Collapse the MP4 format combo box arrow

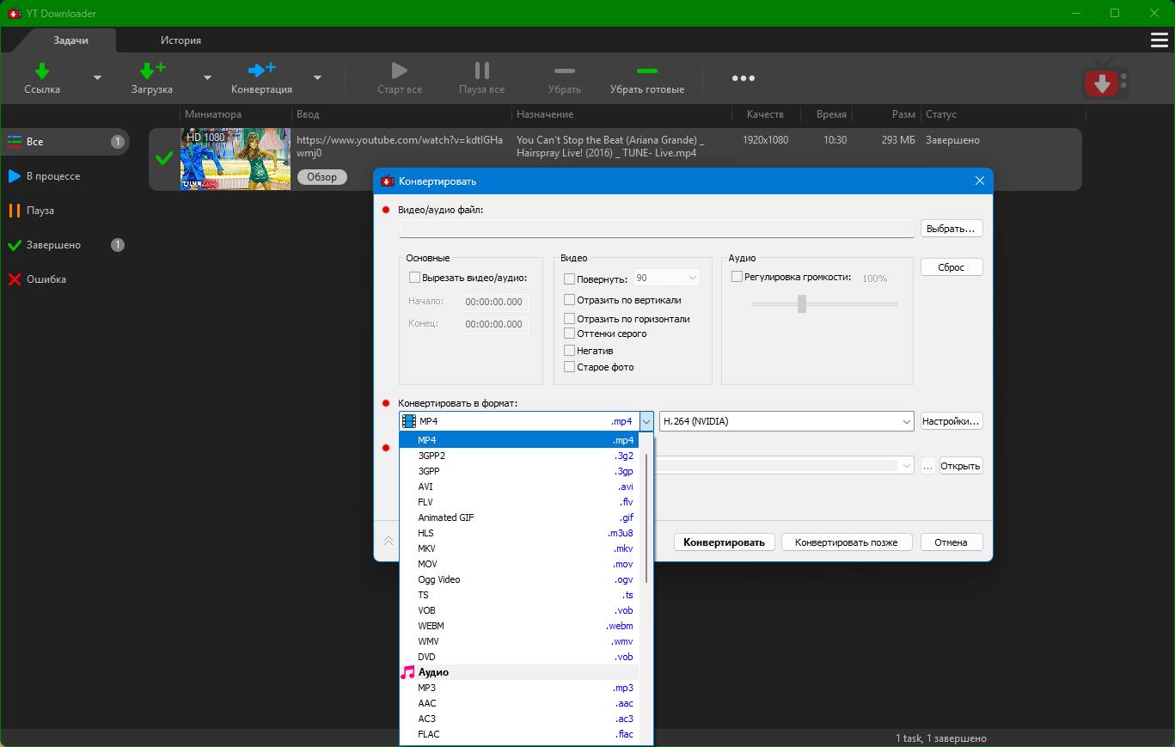point(646,421)
